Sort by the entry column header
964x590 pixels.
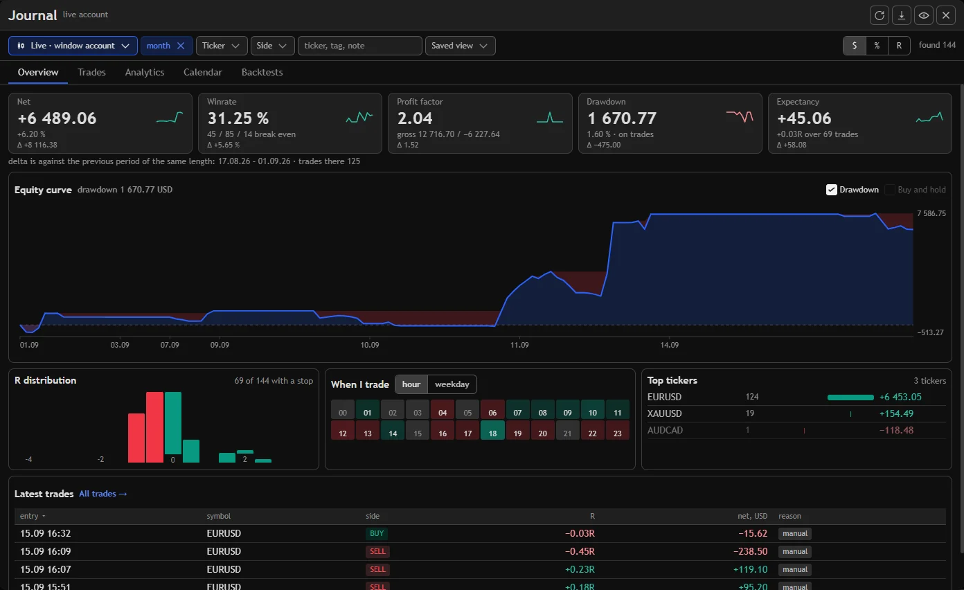33,516
